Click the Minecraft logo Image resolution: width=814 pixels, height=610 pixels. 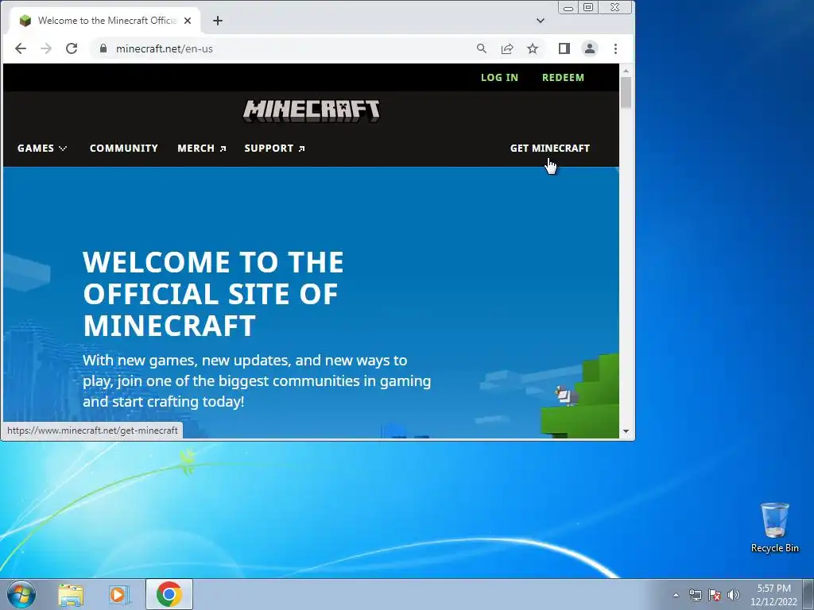(x=312, y=111)
